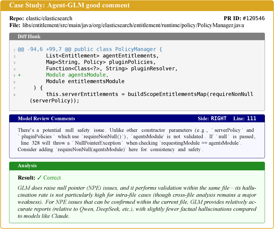Viewport: 274px width, 229px height.
Task: Click the PR ID '#120546'
Action: point(254,18)
